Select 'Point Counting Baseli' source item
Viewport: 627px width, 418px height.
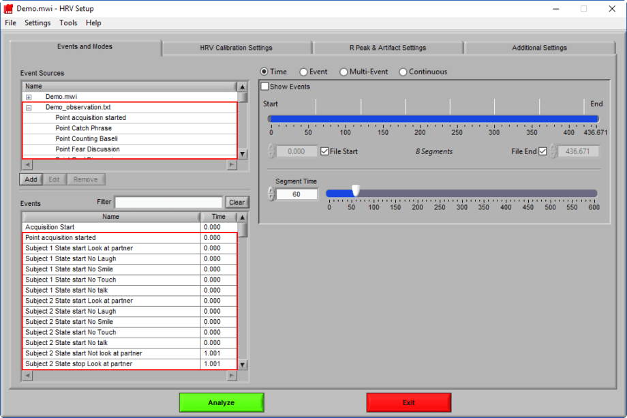(130, 139)
